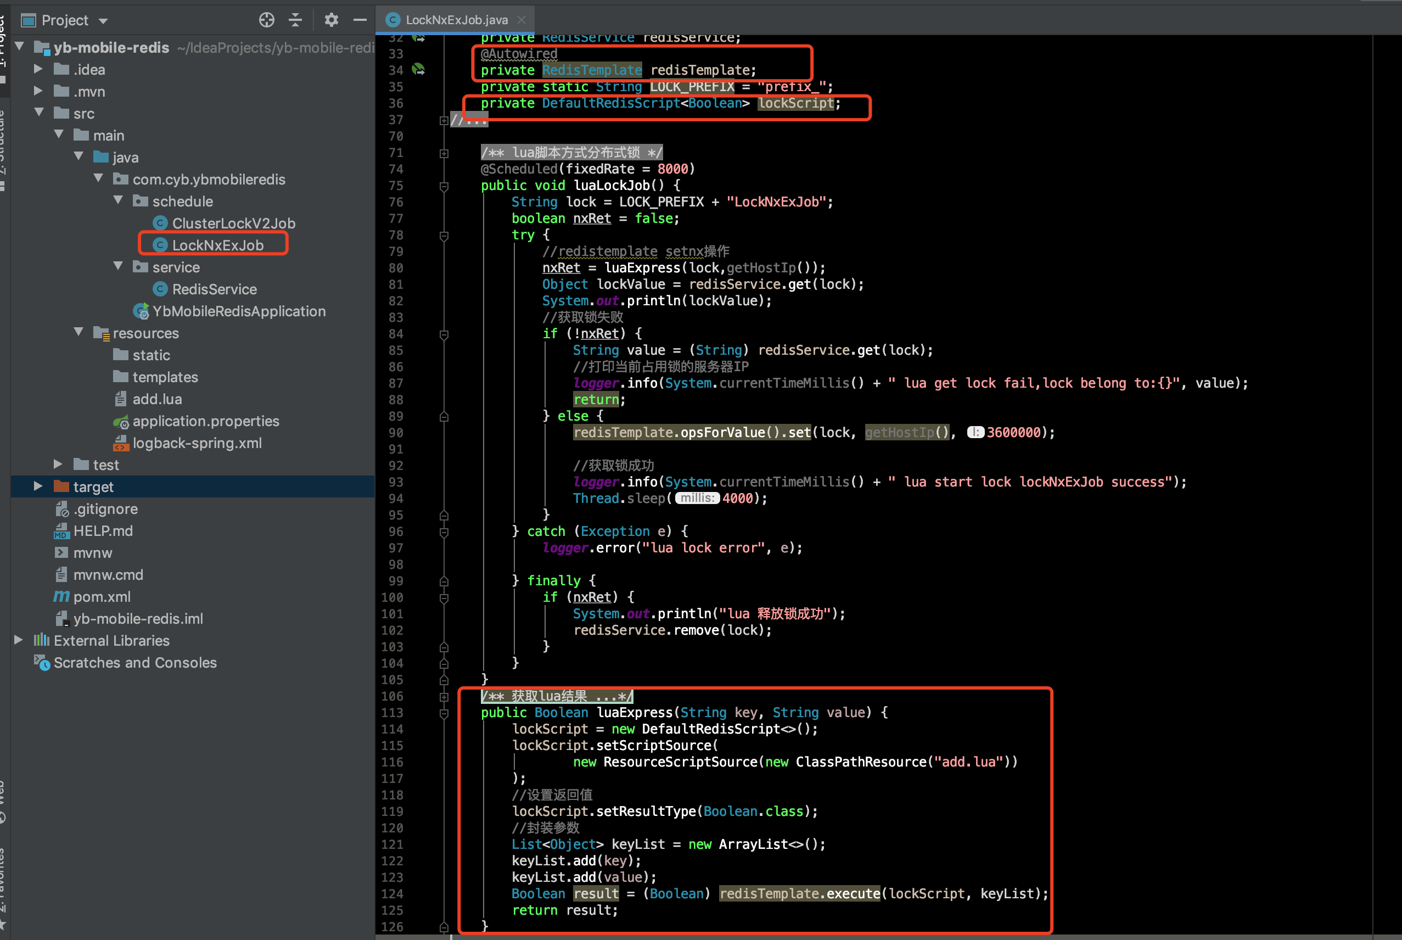This screenshot has width=1402, height=940.
Task: Select the static resources folder
Action: click(151, 355)
